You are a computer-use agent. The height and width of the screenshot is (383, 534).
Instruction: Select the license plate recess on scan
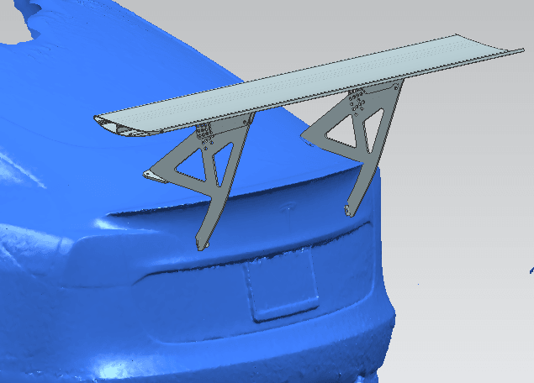[x=282, y=286]
